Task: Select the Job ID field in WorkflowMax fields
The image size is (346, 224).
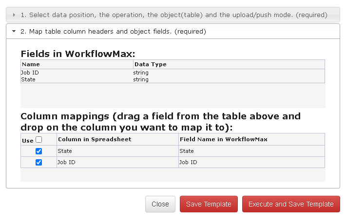Action: (173, 73)
